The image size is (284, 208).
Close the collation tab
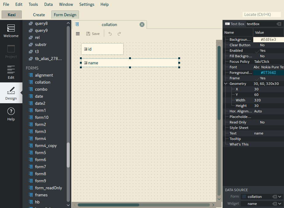142,25
